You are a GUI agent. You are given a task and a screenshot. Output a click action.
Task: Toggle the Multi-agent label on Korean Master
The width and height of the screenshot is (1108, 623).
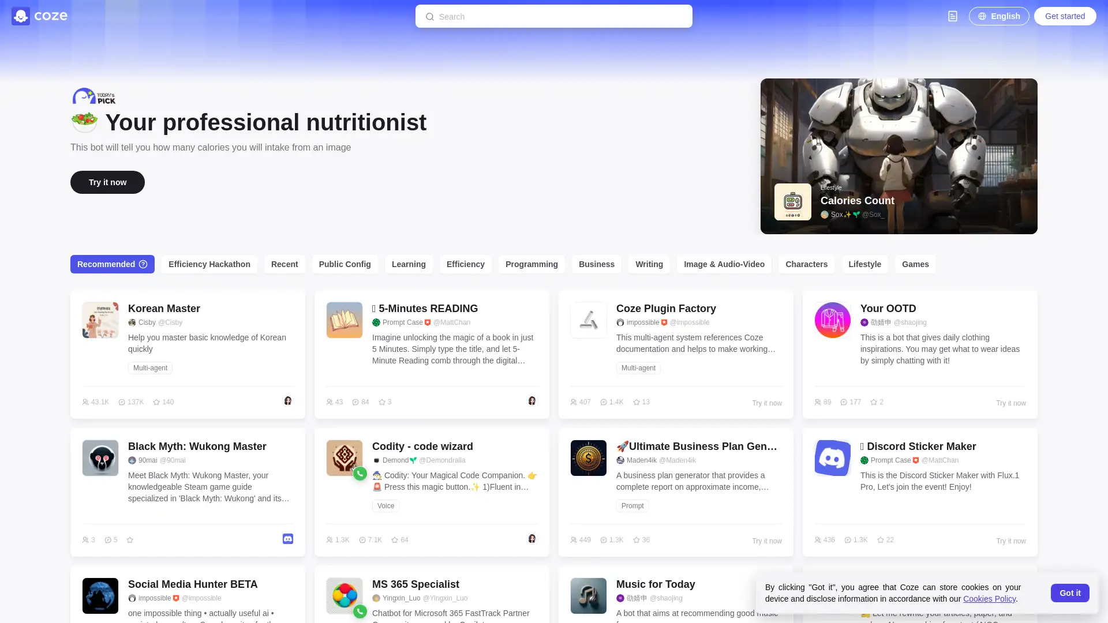click(150, 367)
